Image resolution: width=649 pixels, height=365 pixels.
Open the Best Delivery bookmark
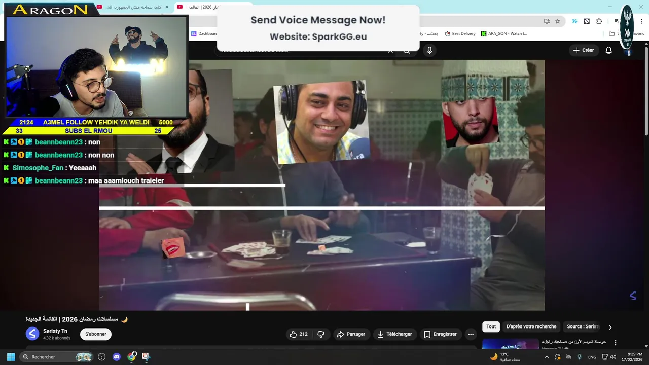click(x=460, y=34)
